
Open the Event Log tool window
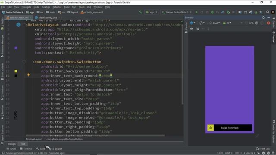click(263, 149)
